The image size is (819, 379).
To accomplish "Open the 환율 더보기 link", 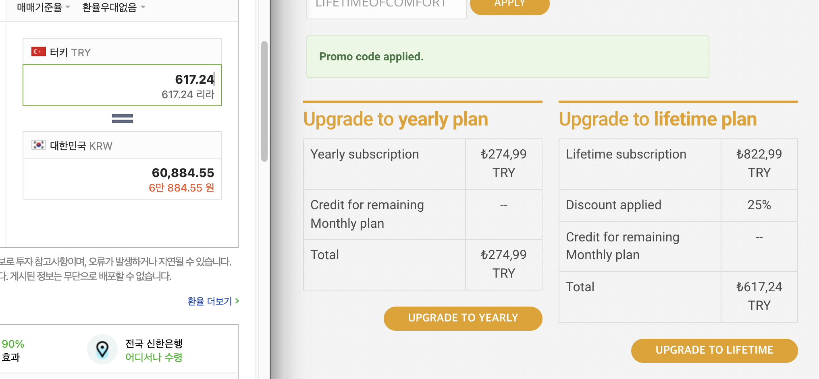I will coord(210,301).
